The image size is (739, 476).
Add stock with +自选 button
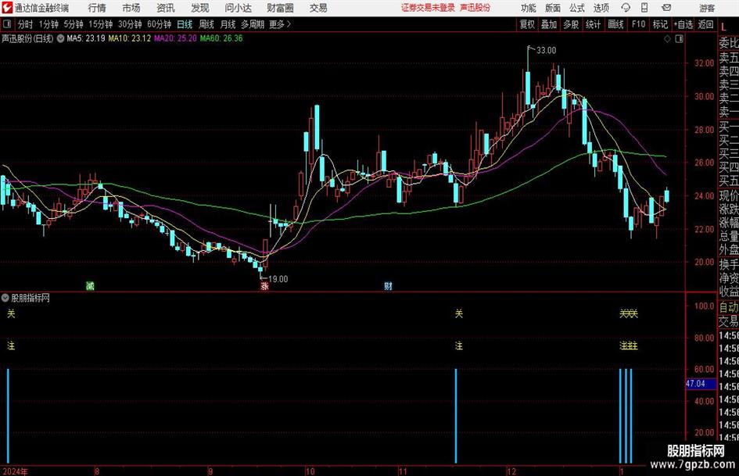pyautogui.click(x=683, y=24)
